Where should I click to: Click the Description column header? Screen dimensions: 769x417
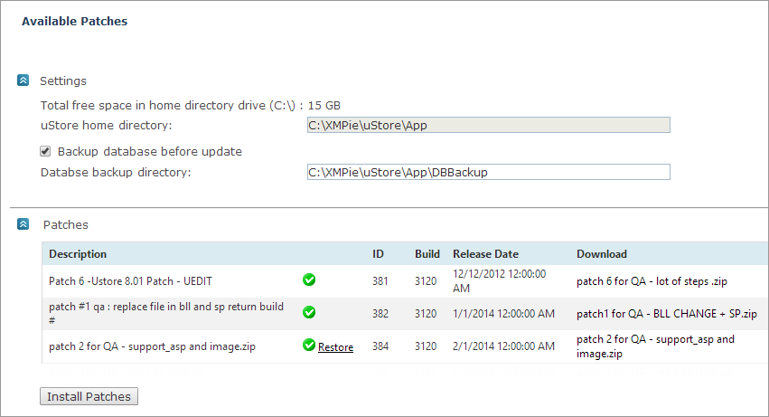[78, 254]
